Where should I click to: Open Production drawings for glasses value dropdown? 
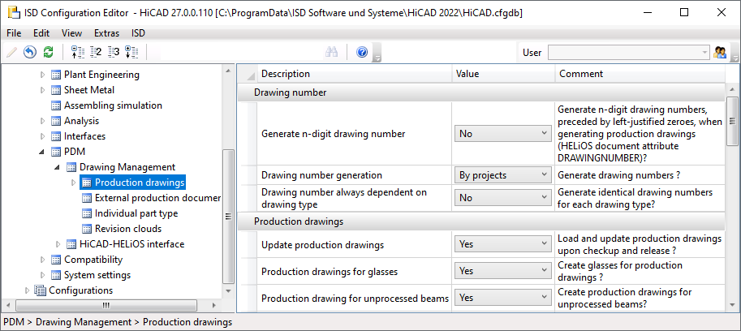coord(503,271)
